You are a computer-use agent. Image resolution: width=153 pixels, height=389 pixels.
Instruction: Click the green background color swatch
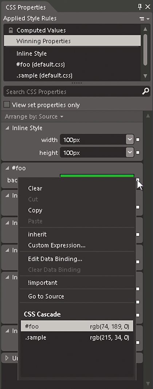coord(97,176)
